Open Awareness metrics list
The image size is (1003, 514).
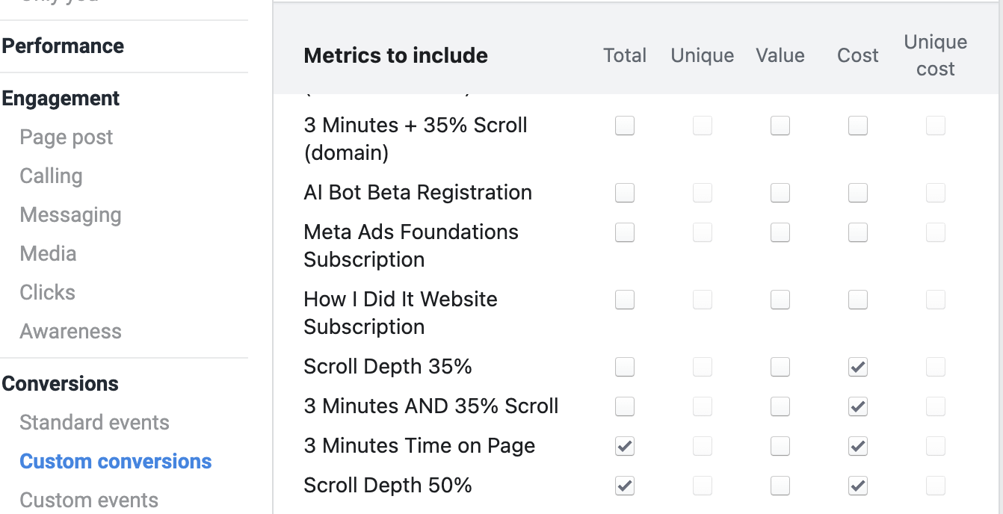(x=70, y=332)
